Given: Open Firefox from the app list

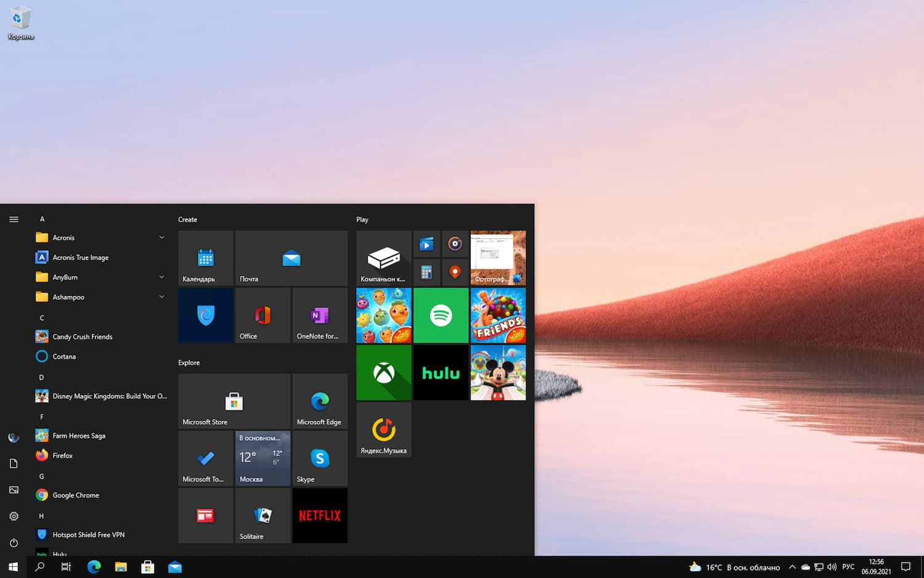Looking at the screenshot, I should [x=102, y=455].
